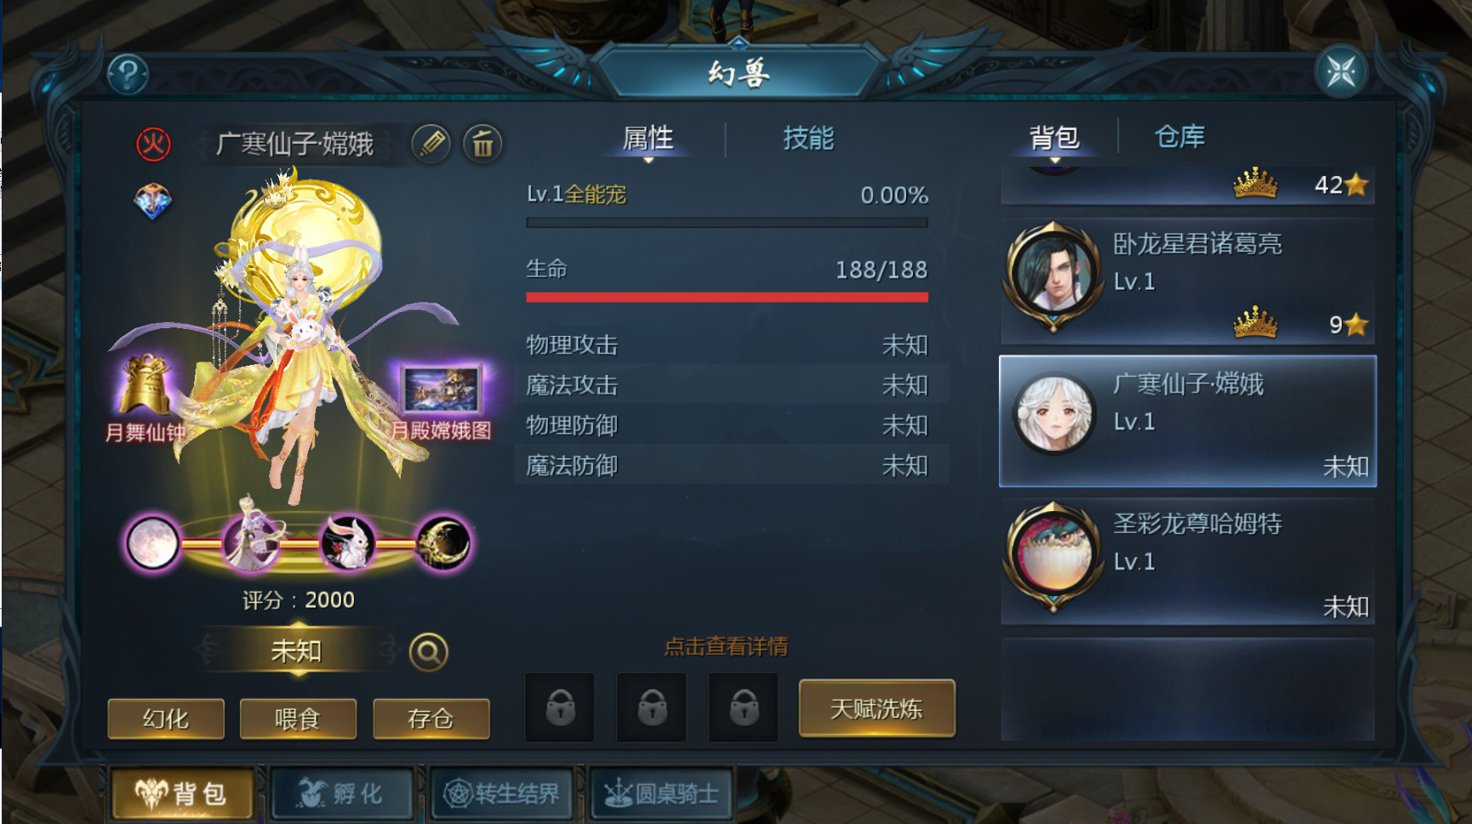Click the first locked talent slot
This screenshot has width=1472, height=824.
(560, 708)
